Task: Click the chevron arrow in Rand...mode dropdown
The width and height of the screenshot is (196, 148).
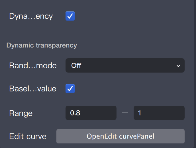Action: coord(178,66)
